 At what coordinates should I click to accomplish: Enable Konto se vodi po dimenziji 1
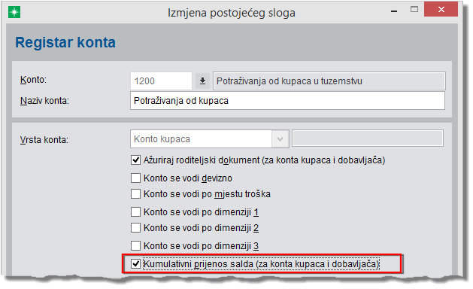coord(136,212)
